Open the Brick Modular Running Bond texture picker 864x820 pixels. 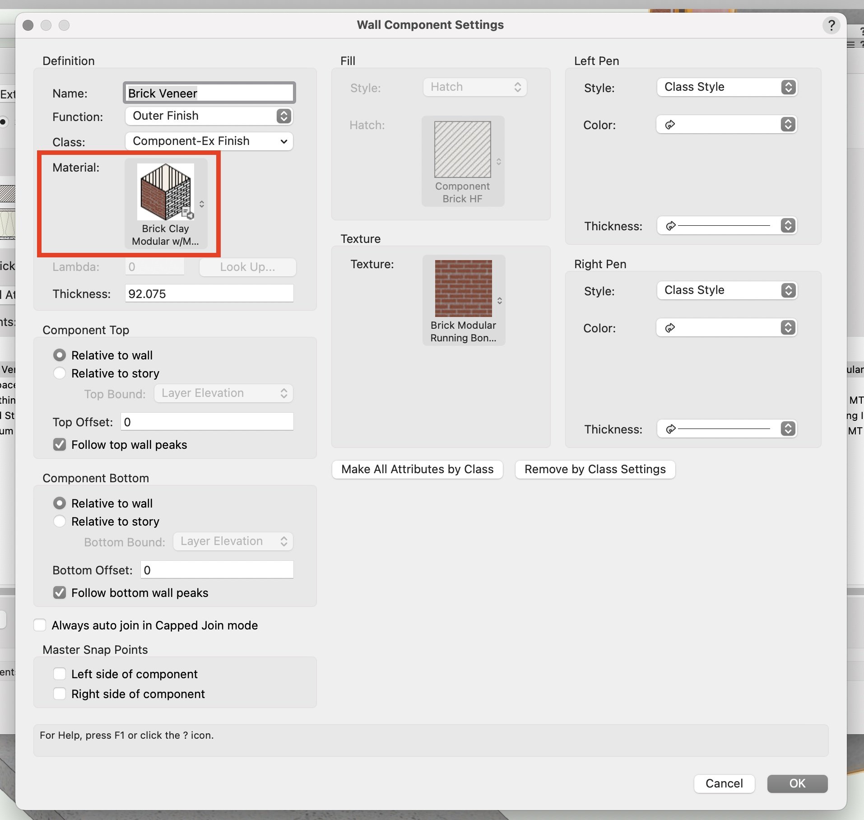pyautogui.click(x=463, y=288)
